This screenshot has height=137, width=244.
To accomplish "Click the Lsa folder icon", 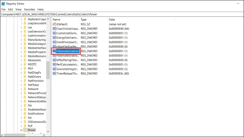I will pyautogui.click(x=25, y=27).
